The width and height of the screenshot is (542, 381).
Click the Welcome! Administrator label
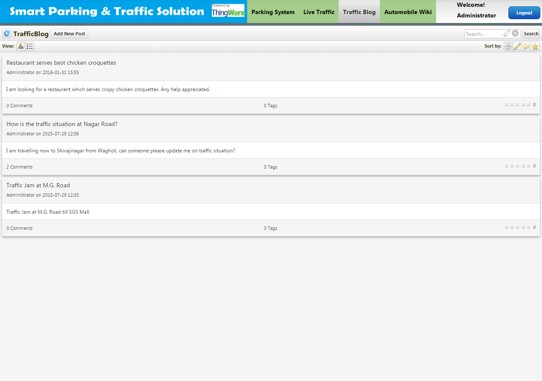tap(476, 10)
